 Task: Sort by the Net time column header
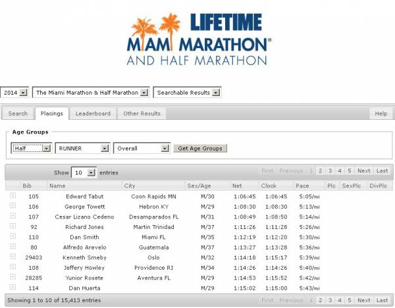tap(244, 186)
